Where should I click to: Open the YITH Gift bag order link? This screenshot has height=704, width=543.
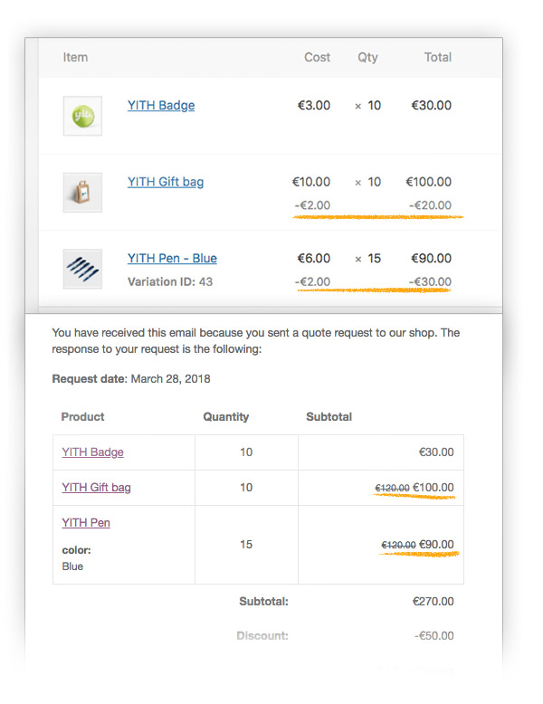166,182
